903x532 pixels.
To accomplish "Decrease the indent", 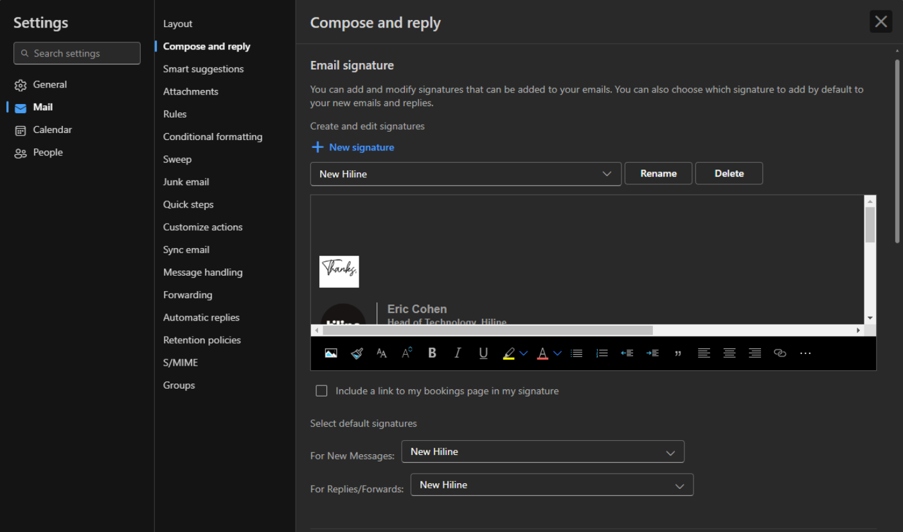I will 627,353.
